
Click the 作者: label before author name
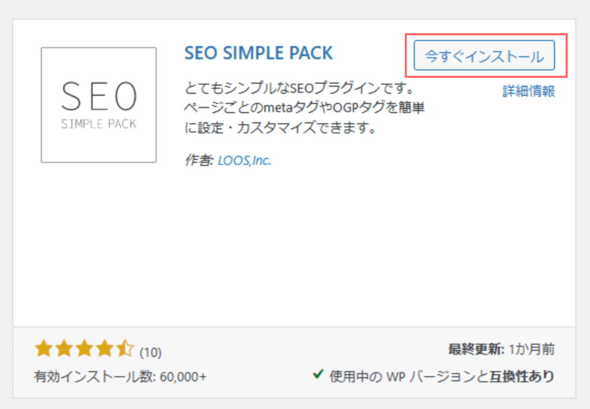[x=199, y=161]
